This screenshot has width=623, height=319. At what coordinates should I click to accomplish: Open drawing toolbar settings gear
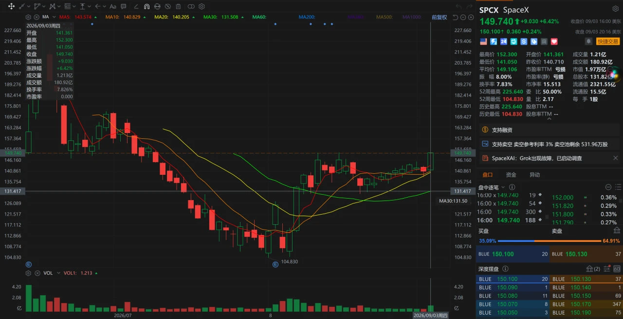pos(202,6)
